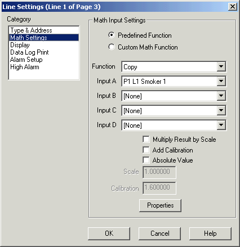Close the Line Settings window

tap(233, 7)
